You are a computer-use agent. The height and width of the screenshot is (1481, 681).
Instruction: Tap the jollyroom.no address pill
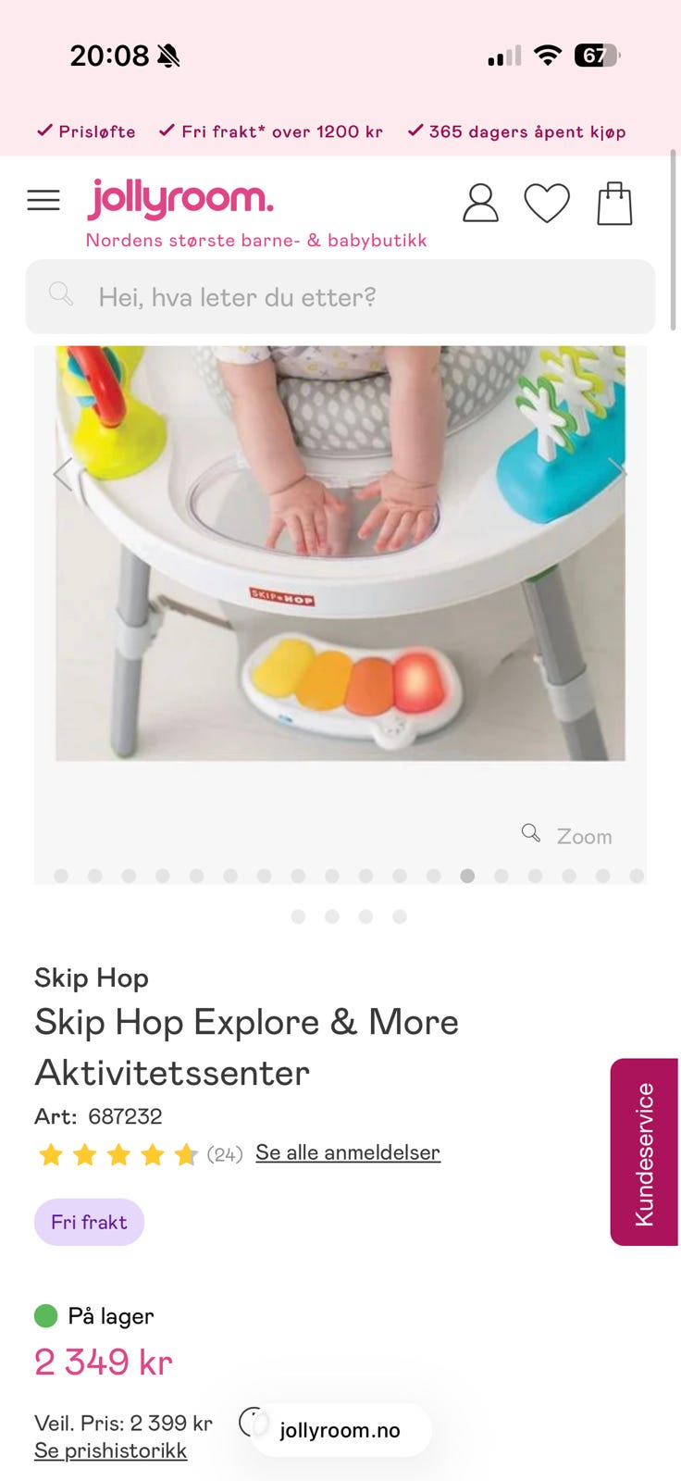coord(340,1430)
